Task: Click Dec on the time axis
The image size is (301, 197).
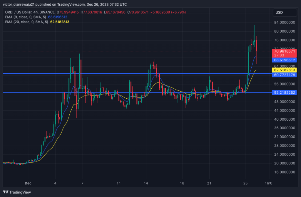Action: coord(28,183)
